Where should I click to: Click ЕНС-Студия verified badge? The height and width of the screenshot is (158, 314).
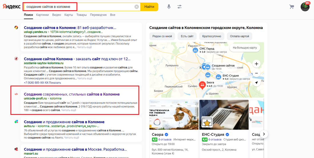click(227, 134)
